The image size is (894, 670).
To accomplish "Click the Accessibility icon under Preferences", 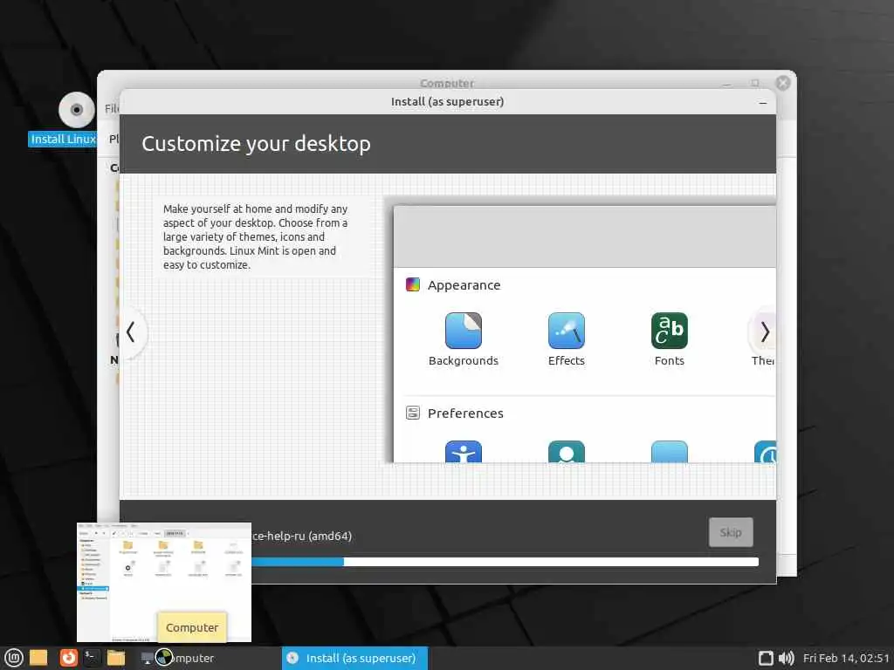I will tap(463, 452).
